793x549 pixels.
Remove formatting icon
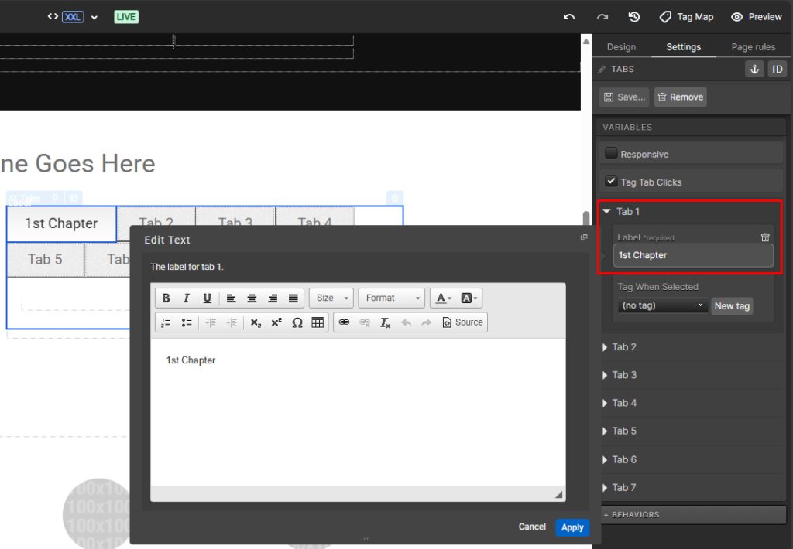coord(385,322)
